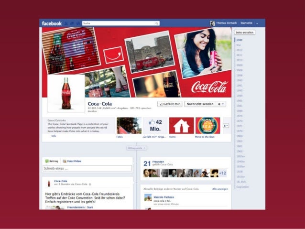The width and height of the screenshot is (305, 229).
Task: Open the Home app tile
Action: pos(181,125)
